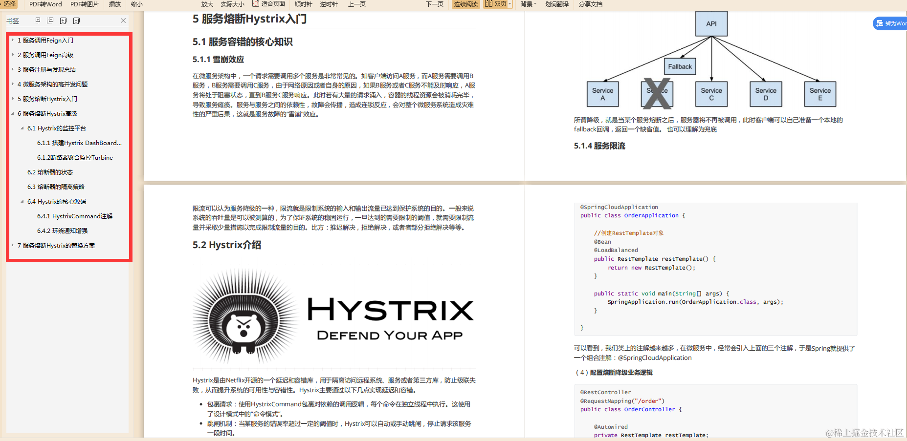
Task: Go to next page with 下一页
Action: [435, 4]
